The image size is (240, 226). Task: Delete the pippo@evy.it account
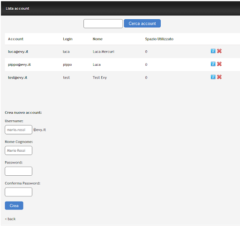[219, 64]
